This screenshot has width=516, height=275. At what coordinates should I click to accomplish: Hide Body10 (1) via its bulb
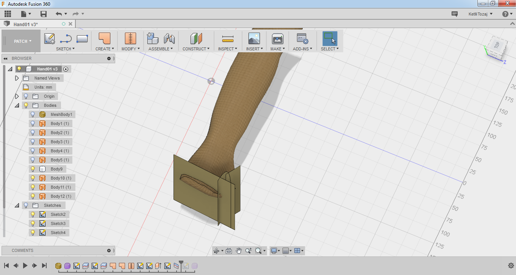click(33, 178)
